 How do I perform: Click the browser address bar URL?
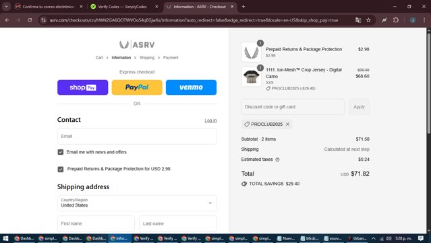(x=194, y=20)
